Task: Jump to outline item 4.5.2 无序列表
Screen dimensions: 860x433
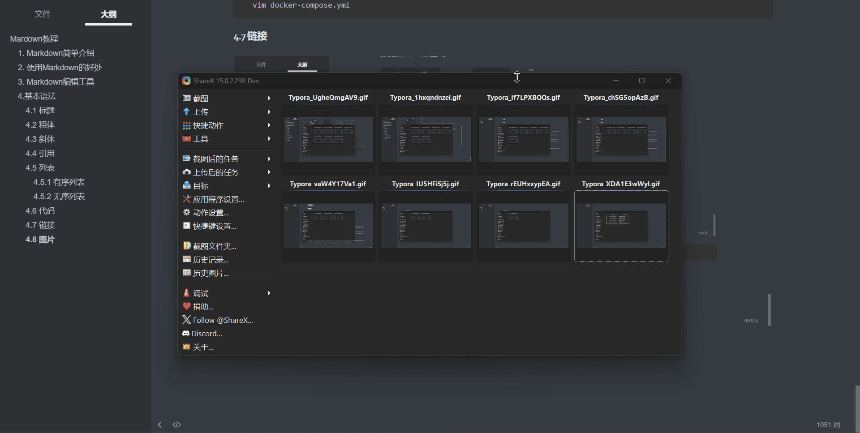Action: [x=59, y=197]
